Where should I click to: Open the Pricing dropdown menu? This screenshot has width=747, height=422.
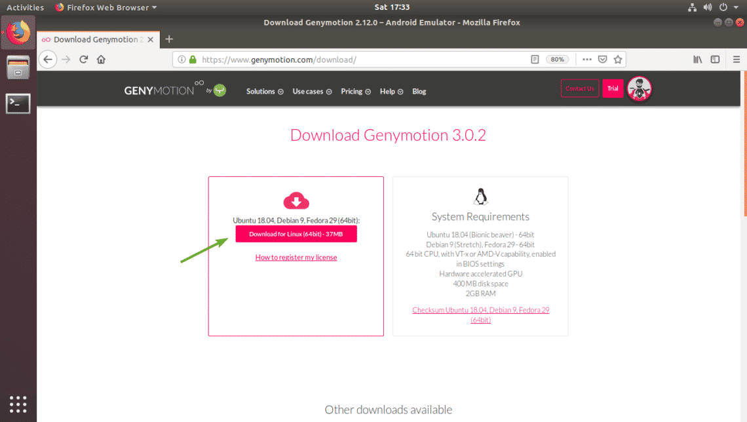[356, 92]
